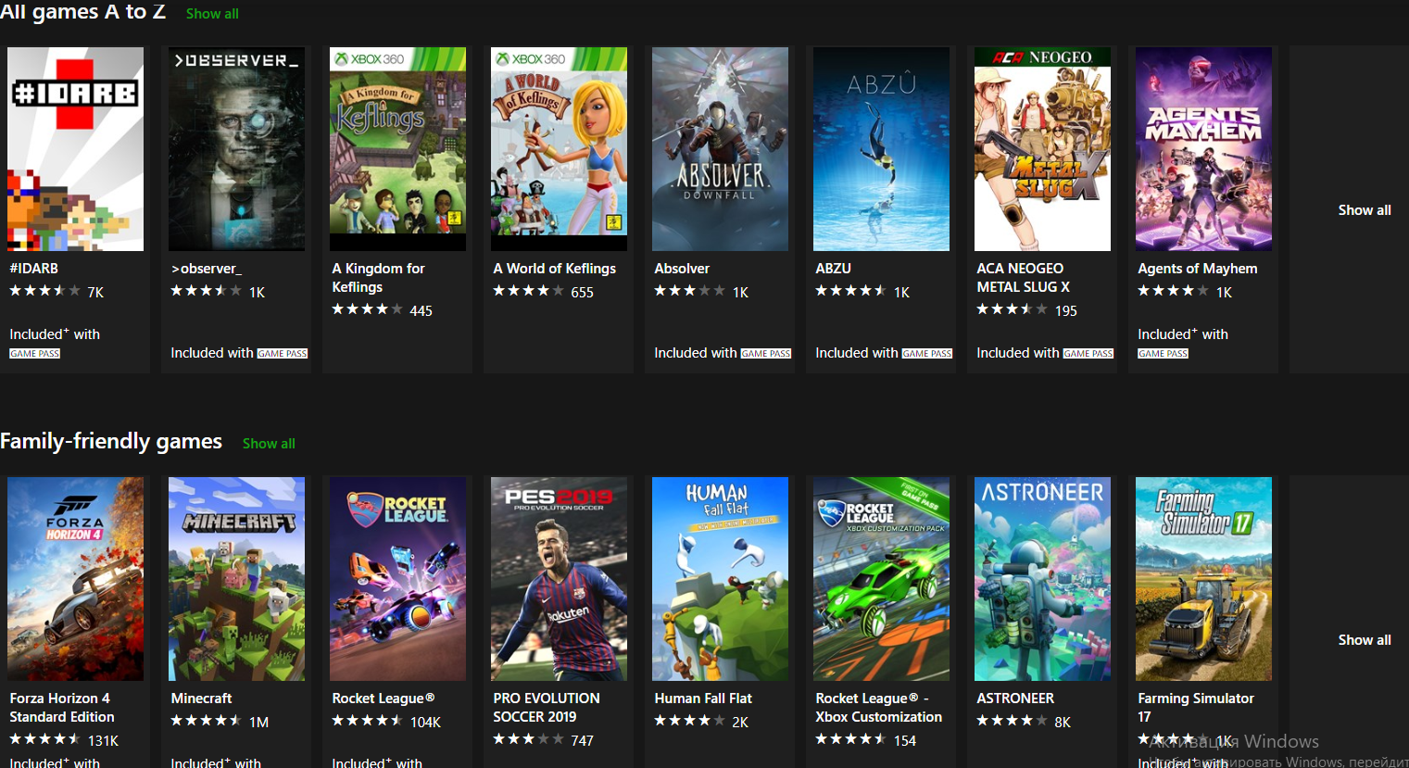Click Show all next to Family-friendly games
The width and height of the screenshot is (1409, 768).
269,444
